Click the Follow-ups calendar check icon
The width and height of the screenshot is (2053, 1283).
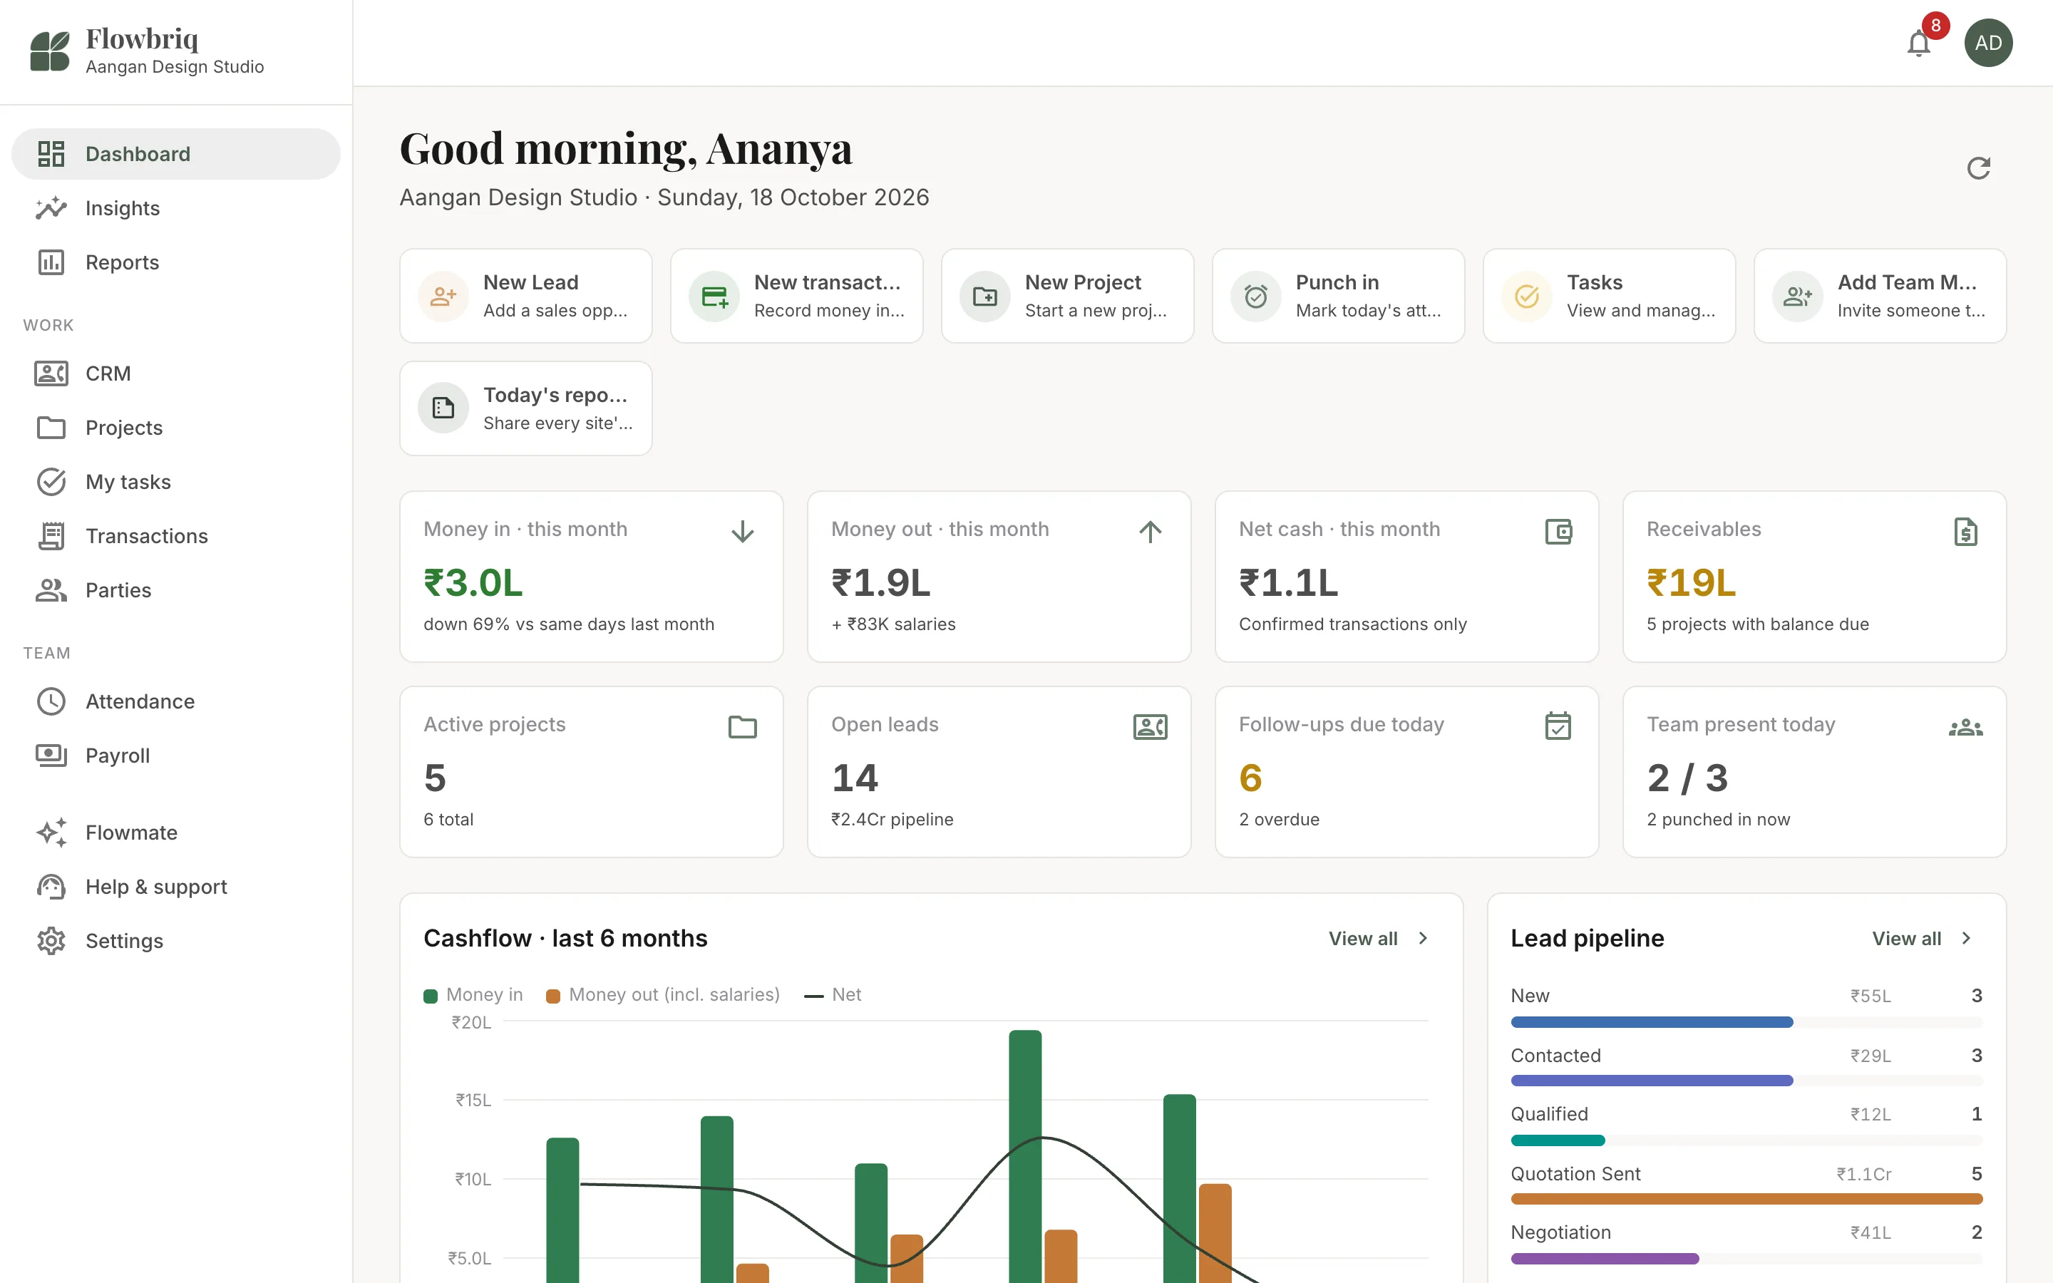pos(1558,726)
